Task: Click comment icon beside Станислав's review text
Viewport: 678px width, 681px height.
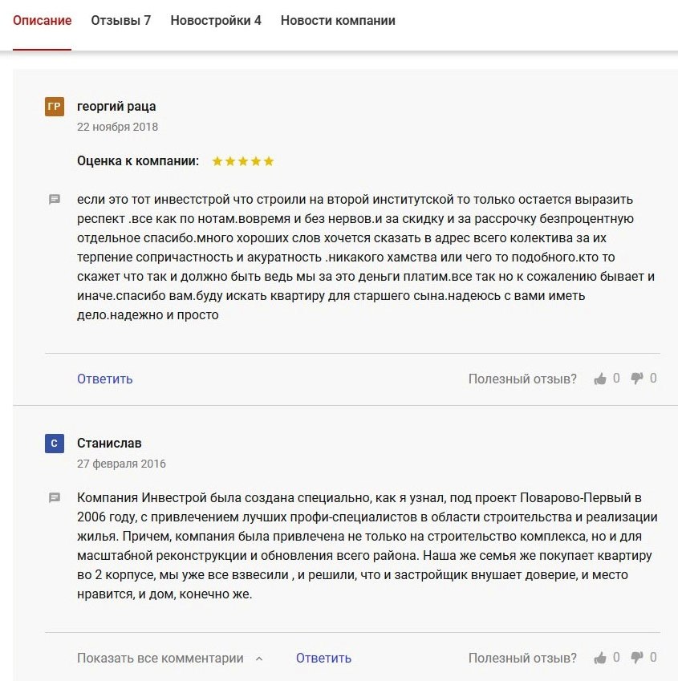Action: pyautogui.click(x=55, y=498)
